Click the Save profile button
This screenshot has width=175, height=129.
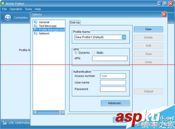tap(148, 54)
